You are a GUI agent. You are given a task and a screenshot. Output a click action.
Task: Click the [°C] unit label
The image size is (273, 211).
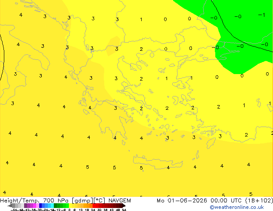(99, 201)
